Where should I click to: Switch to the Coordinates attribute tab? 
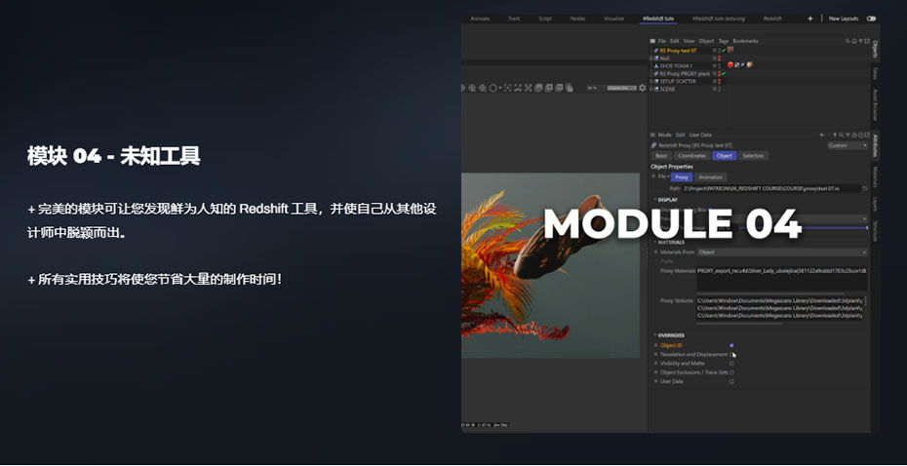(x=691, y=156)
